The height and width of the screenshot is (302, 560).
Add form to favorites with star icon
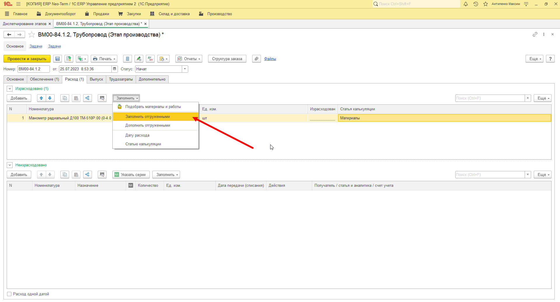32,35
